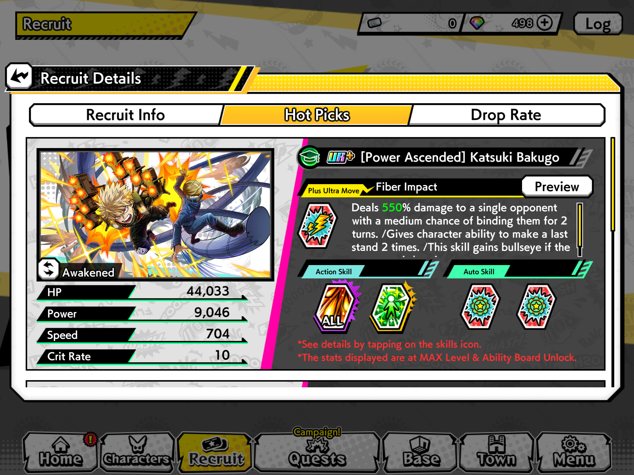
Task: Select the Hot Picks tab
Action: (x=317, y=115)
